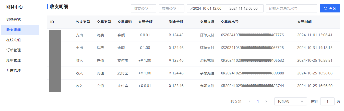Click the 交易时间 column header
This screenshot has height=111, width=344.
click(x=304, y=22)
